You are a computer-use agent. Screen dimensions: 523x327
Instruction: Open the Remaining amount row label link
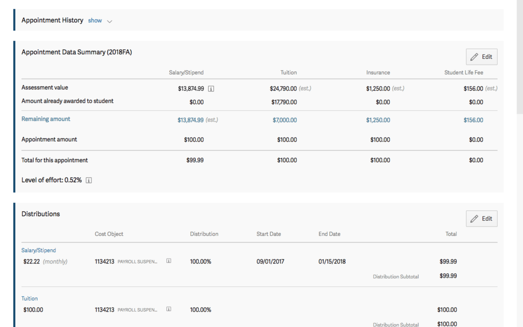pos(46,119)
